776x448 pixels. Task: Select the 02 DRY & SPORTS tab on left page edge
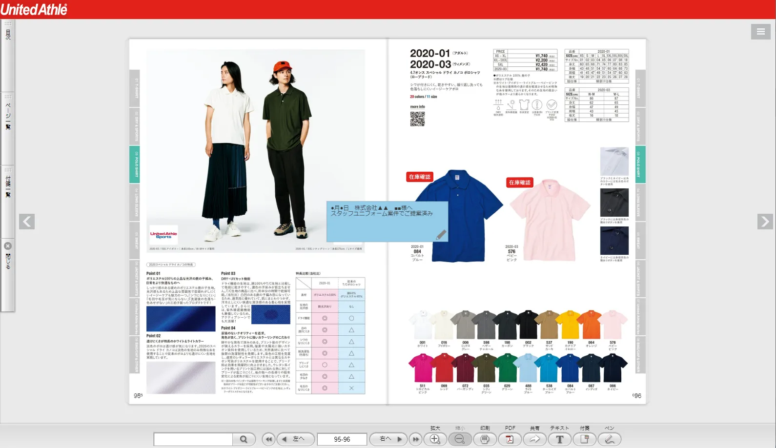click(135, 126)
